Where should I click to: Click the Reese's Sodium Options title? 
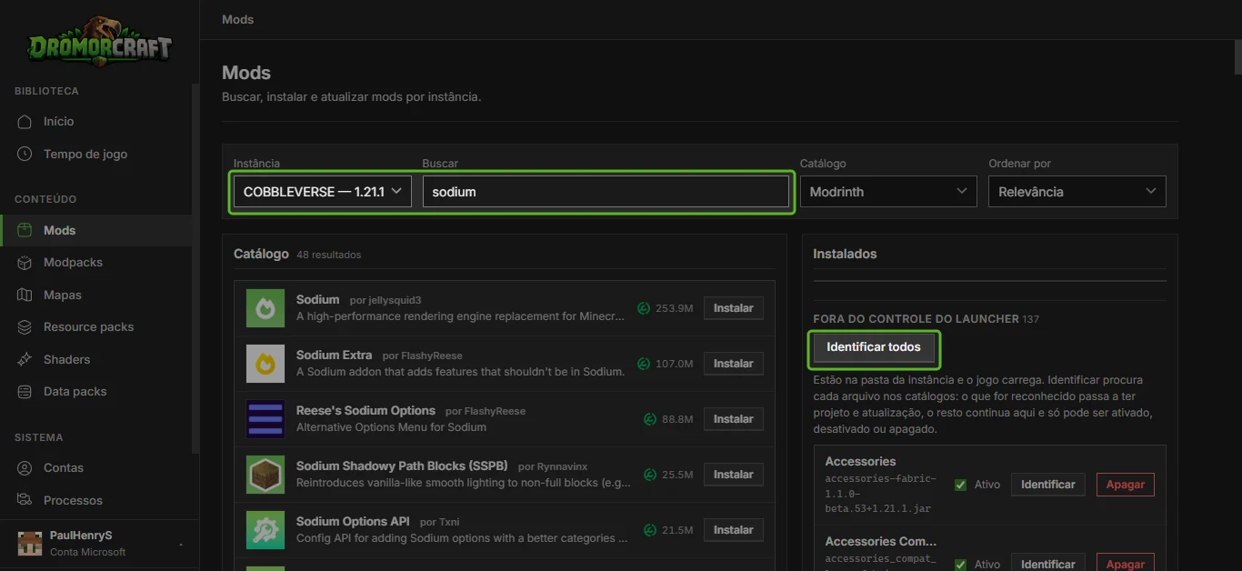point(366,410)
